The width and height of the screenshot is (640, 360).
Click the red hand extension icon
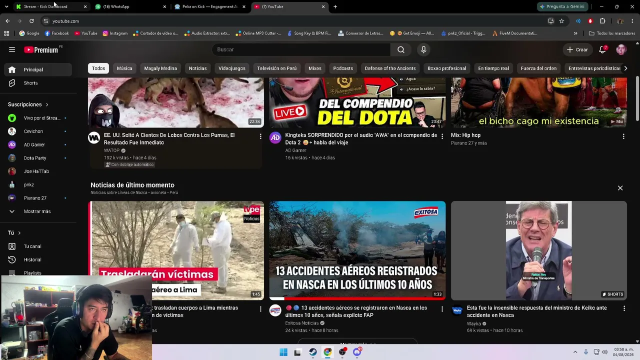(x=590, y=21)
